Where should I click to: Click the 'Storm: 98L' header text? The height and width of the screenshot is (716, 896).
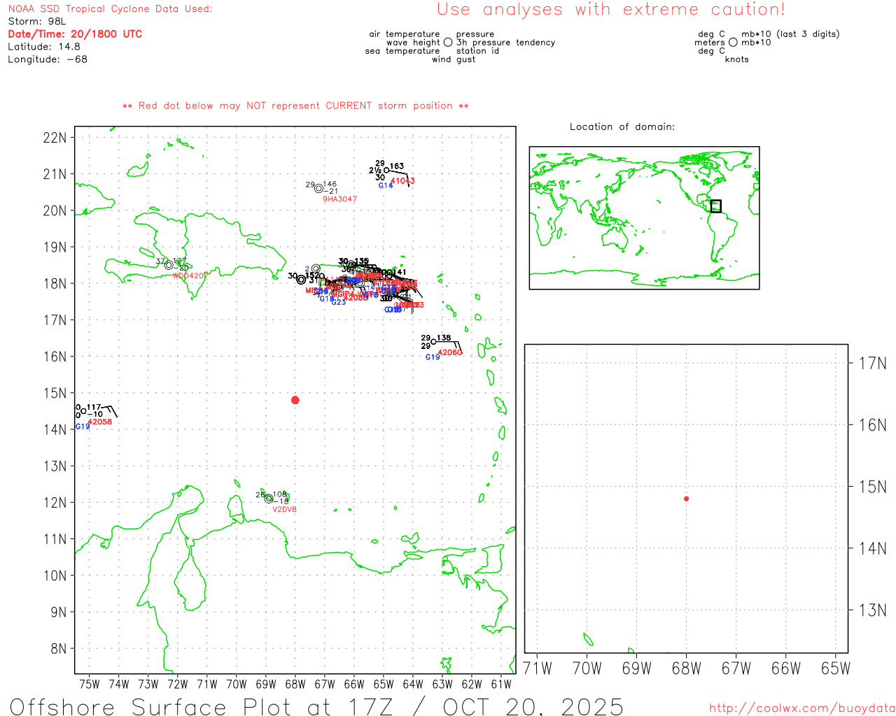(37, 22)
